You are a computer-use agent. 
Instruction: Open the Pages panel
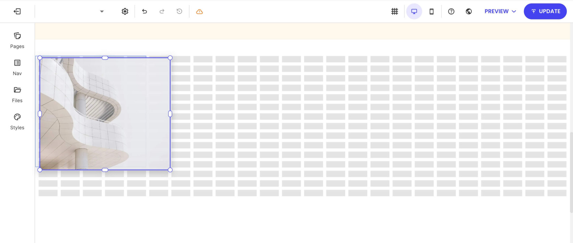coord(17,40)
